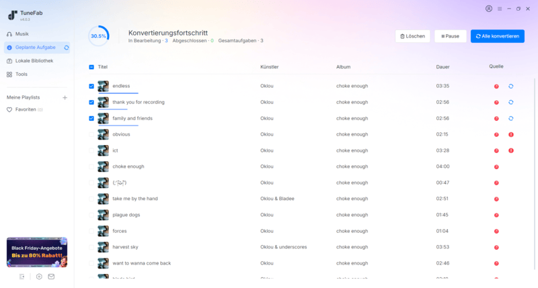The height and width of the screenshot is (288, 538).
Task: Click the red source icon for forces
Action: (x=496, y=231)
